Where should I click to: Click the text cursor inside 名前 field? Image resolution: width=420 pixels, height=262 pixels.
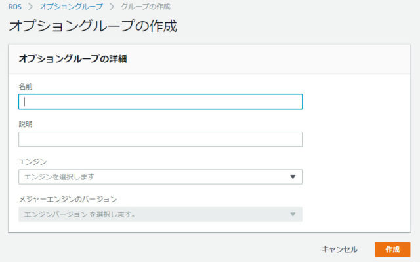pyautogui.click(x=24, y=102)
